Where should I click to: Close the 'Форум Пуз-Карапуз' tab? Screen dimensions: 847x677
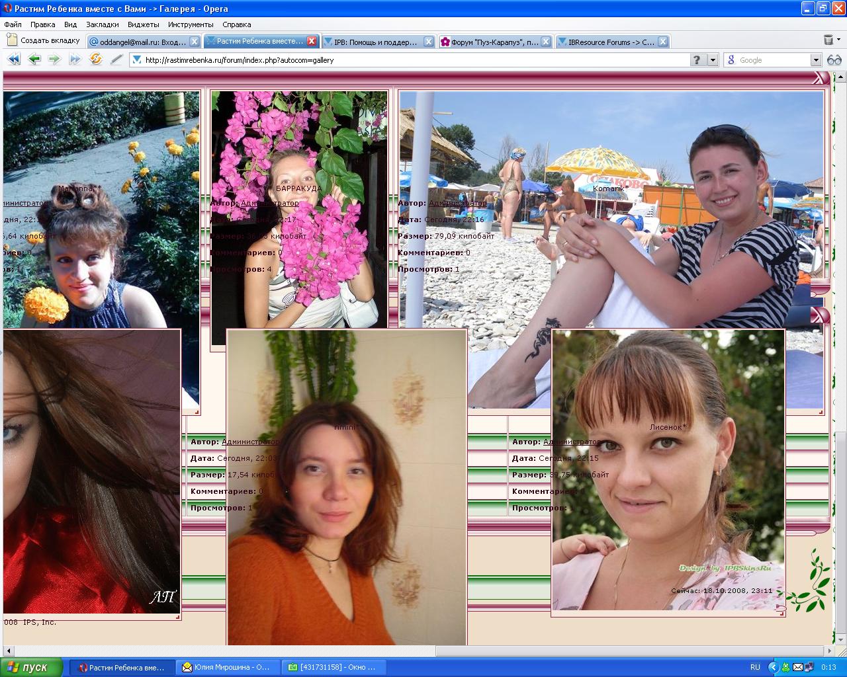pos(546,41)
